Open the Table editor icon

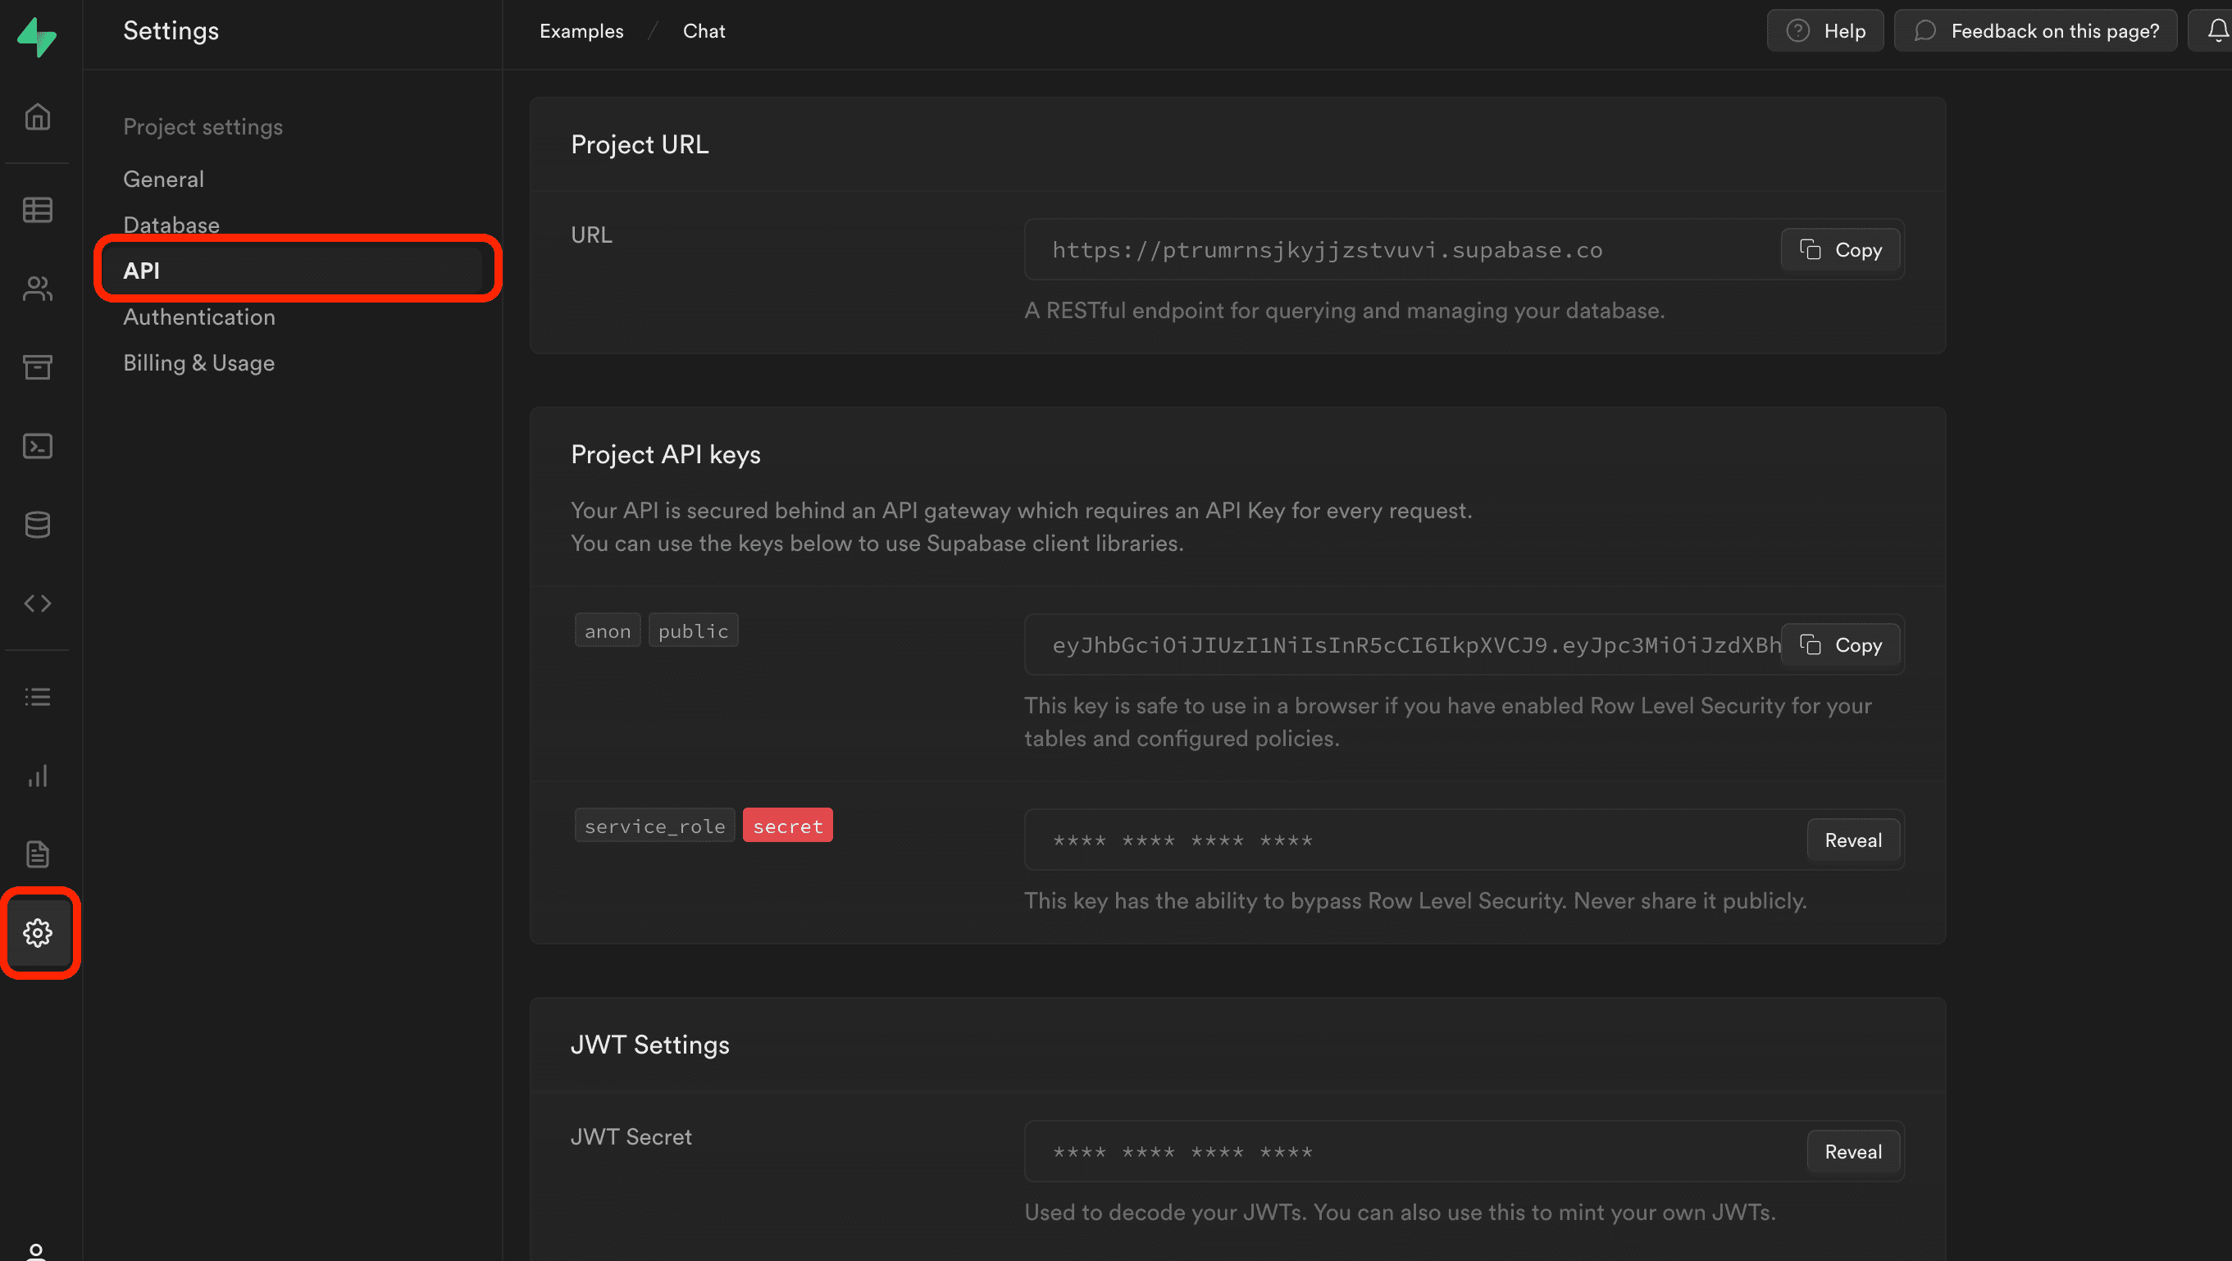pos(37,210)
